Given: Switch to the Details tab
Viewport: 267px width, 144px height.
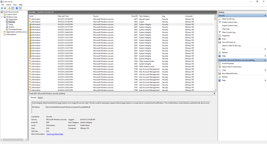Looking at the screenshot, I should 40,98.
